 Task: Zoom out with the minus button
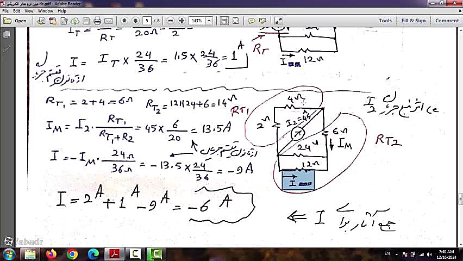171,21
